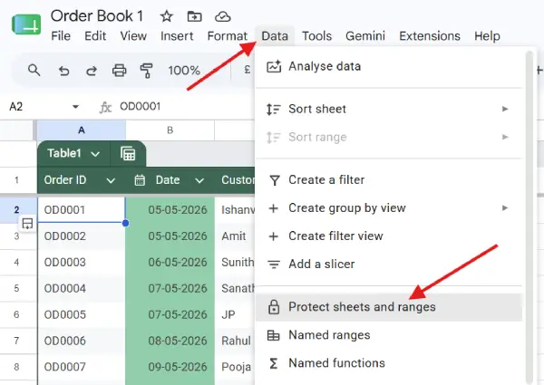Open the Format menu

point(228,36)
